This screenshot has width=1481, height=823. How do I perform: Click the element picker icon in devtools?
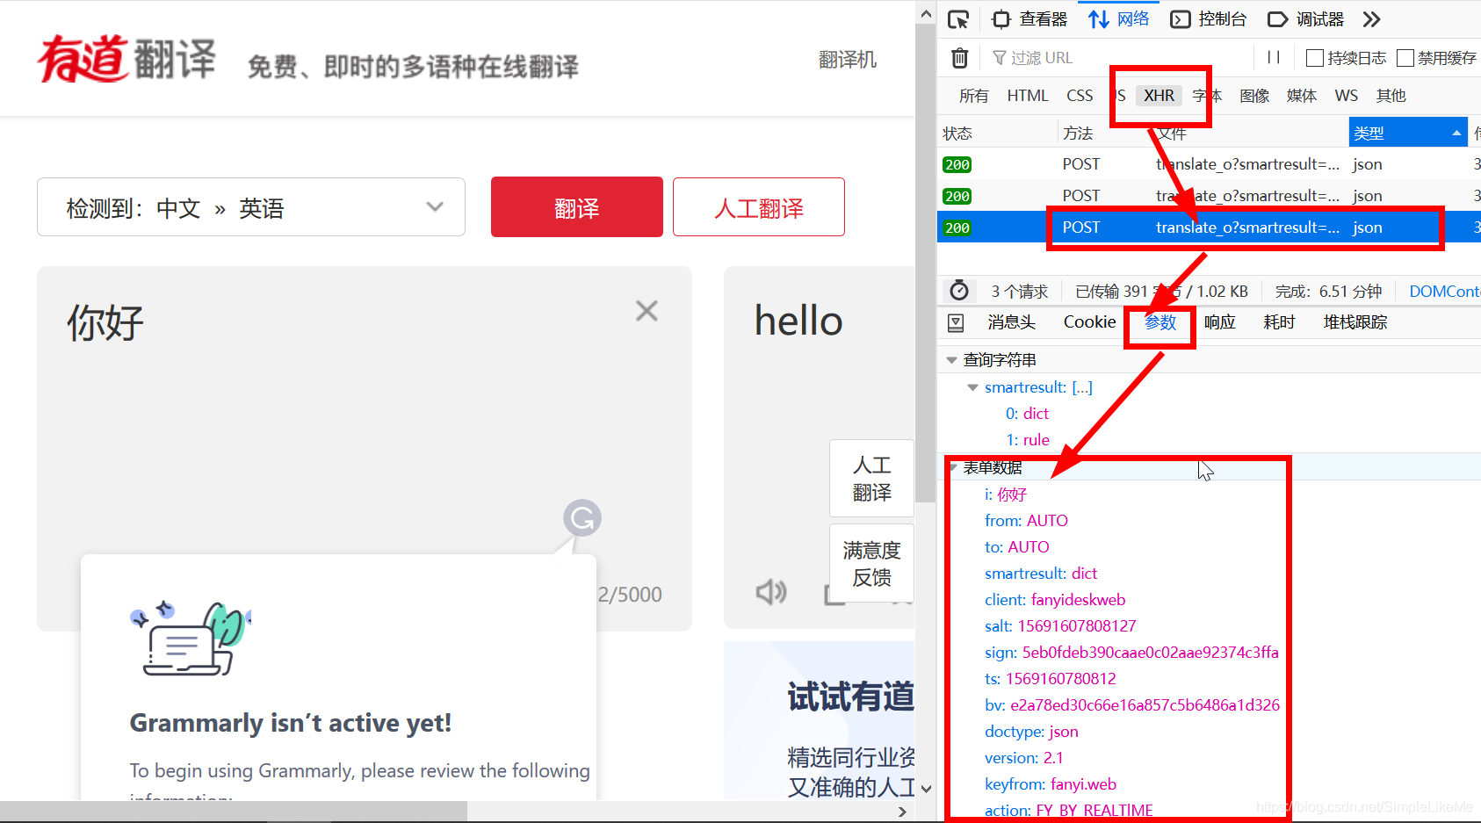958,19
